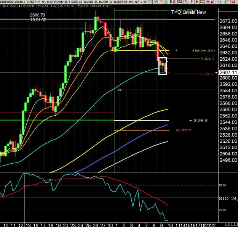Click the 75.00 stochastic level label
This screenshot has width=238, height=227.
point(222,185)
